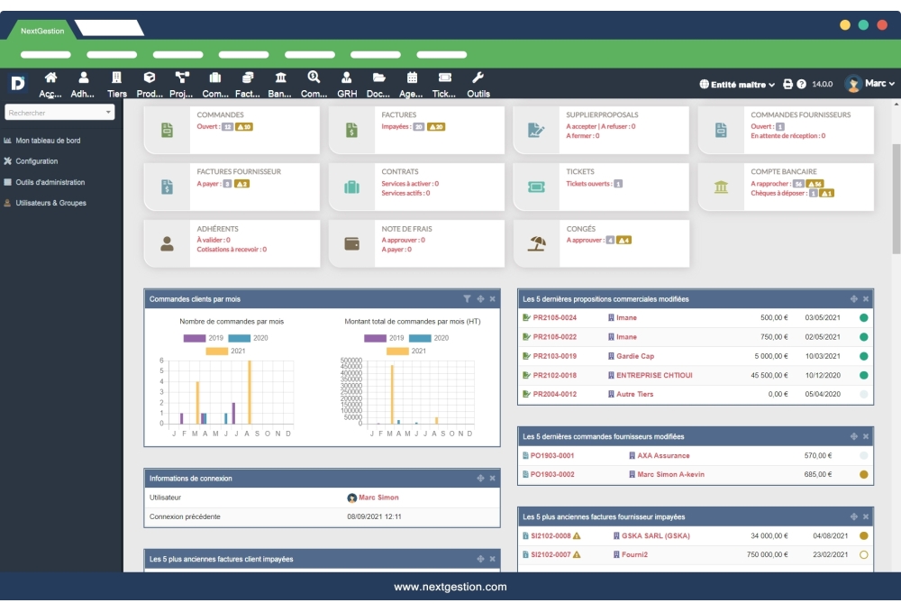This screenshot has height=612, width=901.
Task: Close the Informations de connexion widget
Action: pyautogui.click(x=492, y=478)
